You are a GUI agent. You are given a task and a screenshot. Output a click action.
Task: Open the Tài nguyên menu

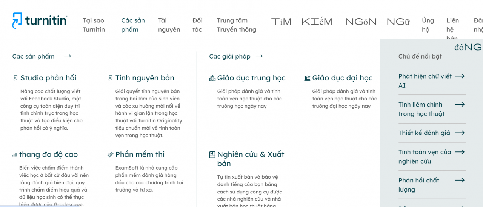(x=169, y=25)
